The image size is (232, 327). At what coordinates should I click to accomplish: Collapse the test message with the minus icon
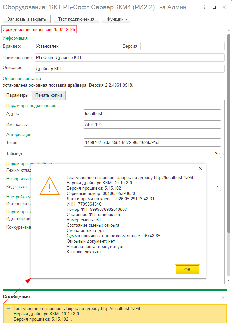8,308
